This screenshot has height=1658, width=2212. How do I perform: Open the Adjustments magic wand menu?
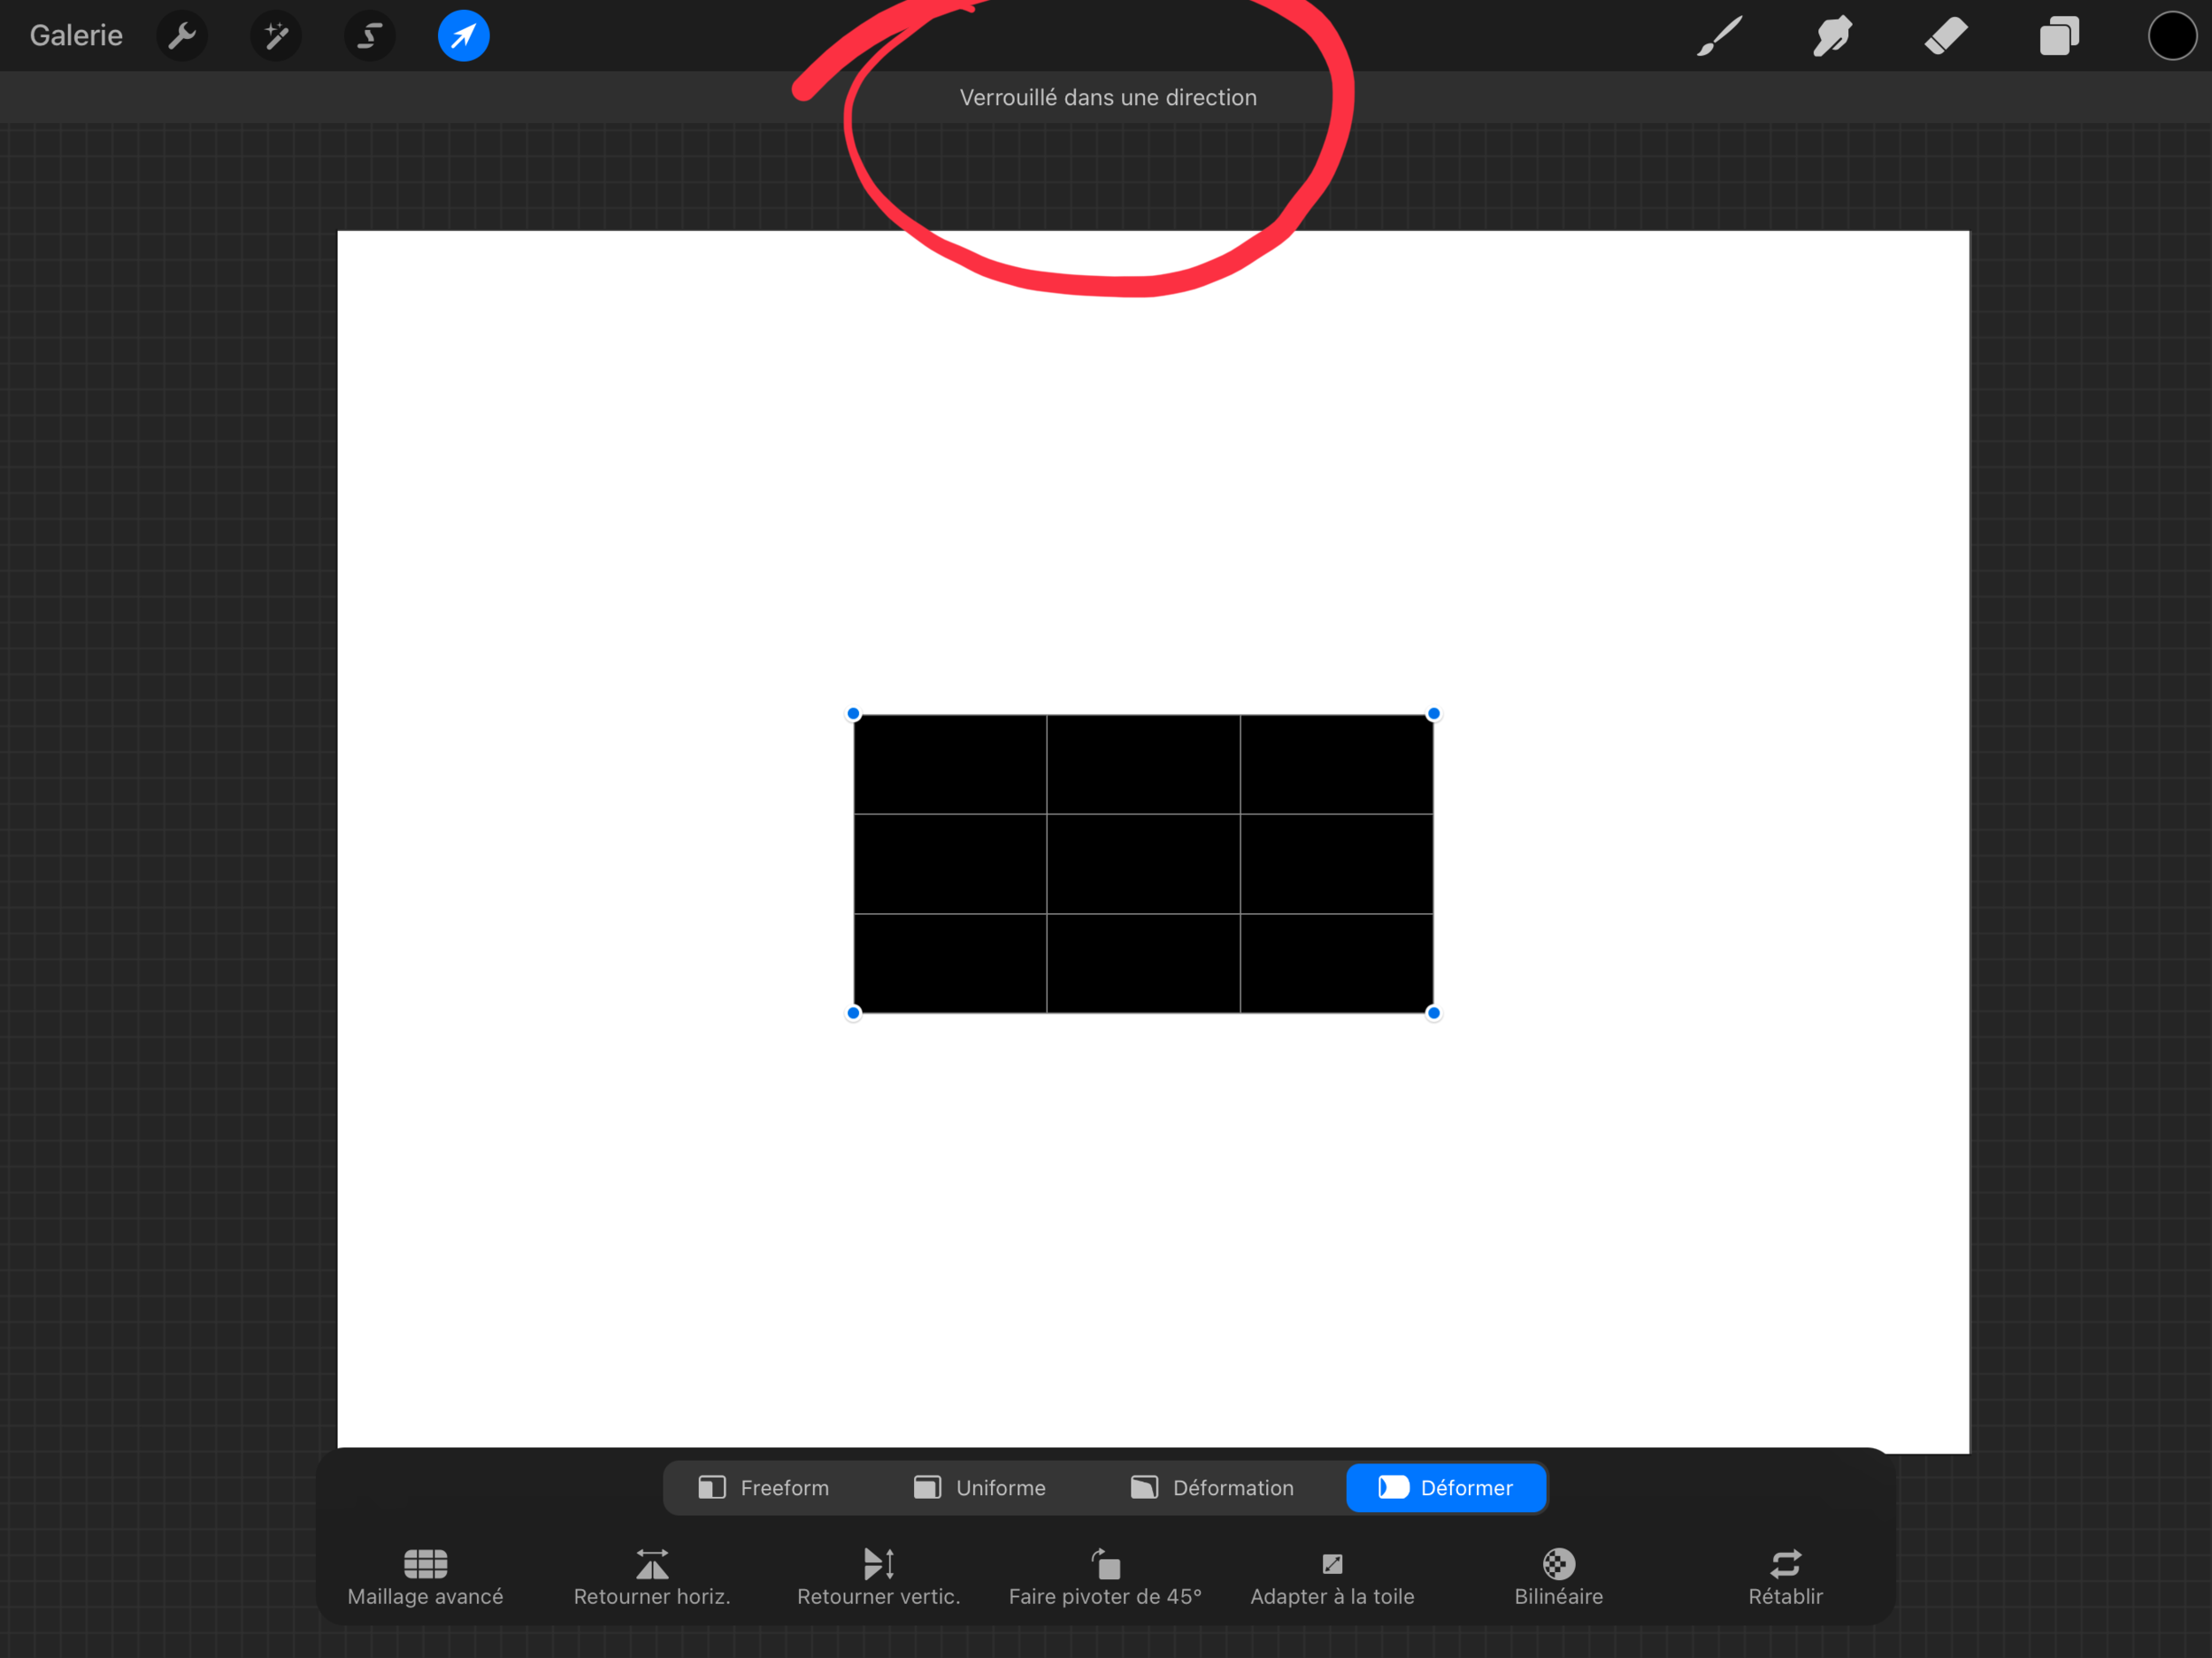point(276,36)
